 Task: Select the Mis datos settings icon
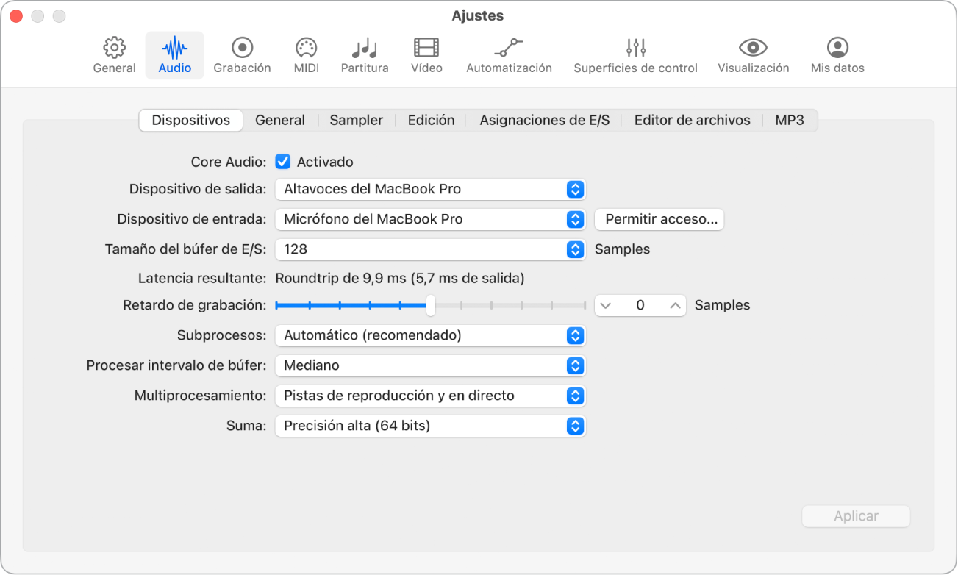pyautogui.click(x=837, y=54)
